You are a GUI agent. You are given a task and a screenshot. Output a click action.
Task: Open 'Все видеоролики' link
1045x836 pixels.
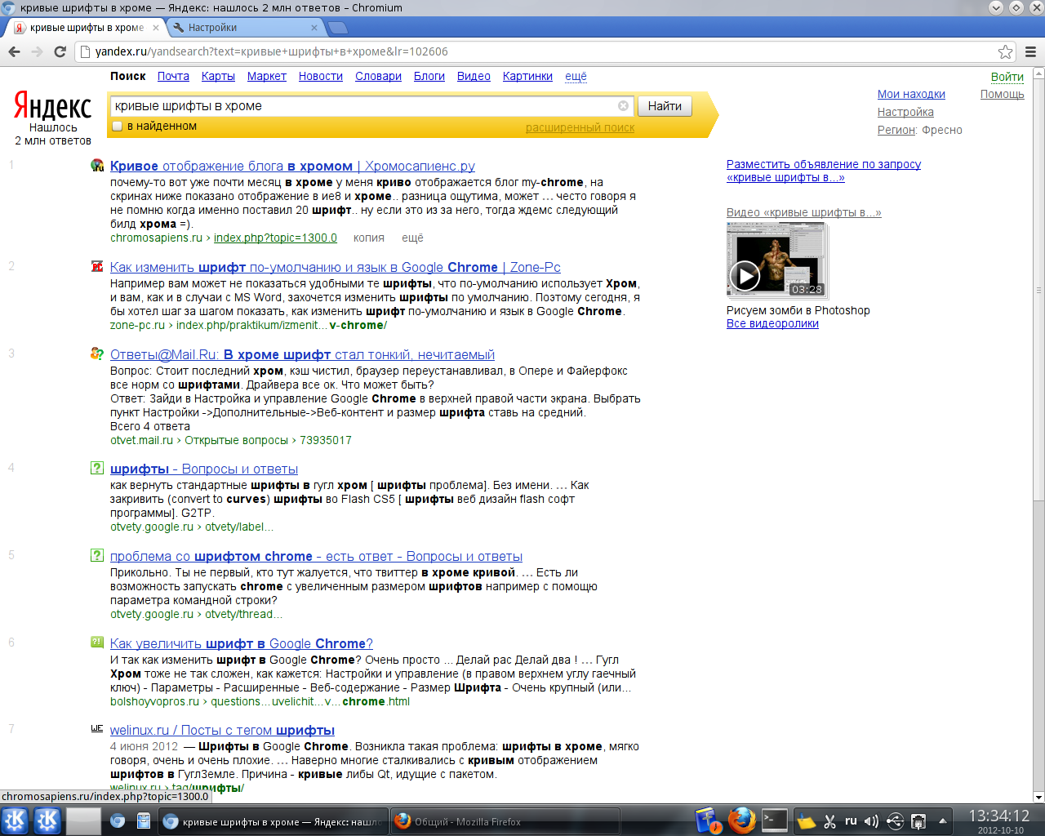point(772,323)
